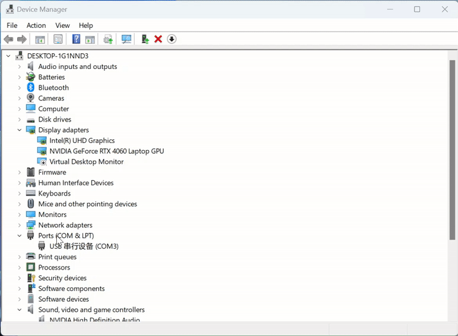Click the Software components puzzle icon
Screen dimensions: 458x336
point(31,288)
